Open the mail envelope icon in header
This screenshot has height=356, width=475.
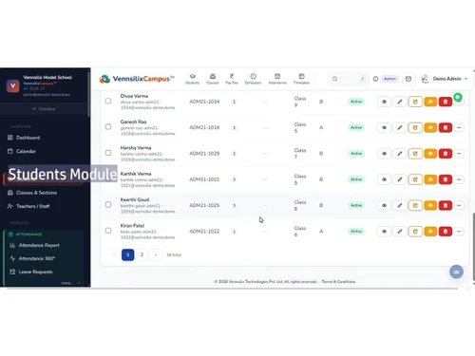click(408, 79)
